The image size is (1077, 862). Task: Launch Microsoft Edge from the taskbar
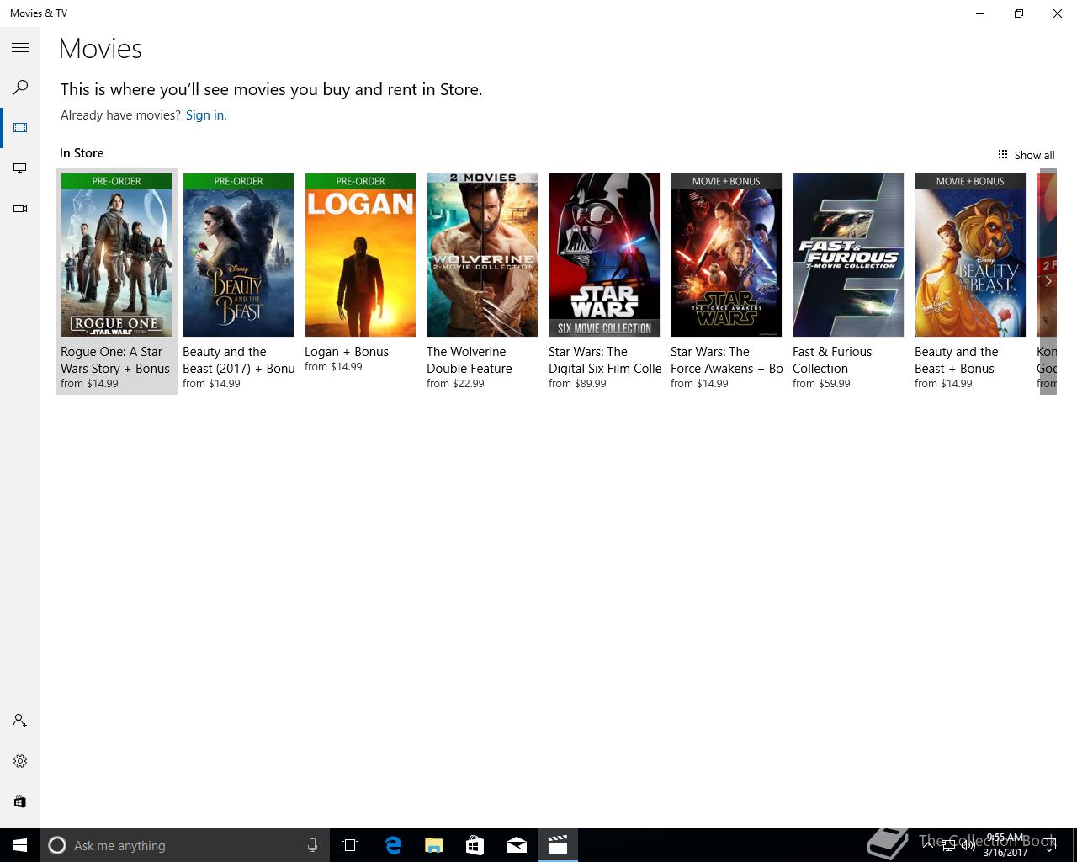(392, 845)
